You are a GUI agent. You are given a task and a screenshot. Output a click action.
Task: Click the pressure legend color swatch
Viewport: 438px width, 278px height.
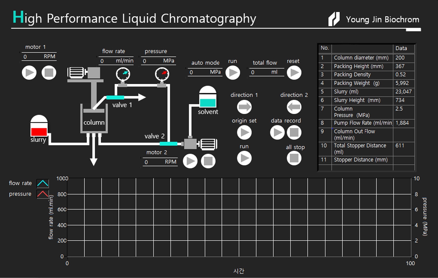click(x=43, y=194)
